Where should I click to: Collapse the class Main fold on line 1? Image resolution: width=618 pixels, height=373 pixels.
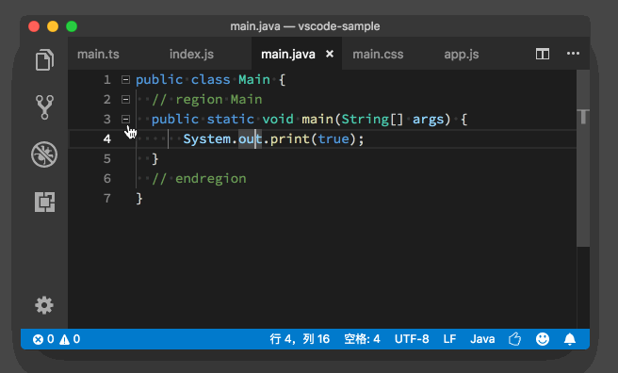pos(125,79)
